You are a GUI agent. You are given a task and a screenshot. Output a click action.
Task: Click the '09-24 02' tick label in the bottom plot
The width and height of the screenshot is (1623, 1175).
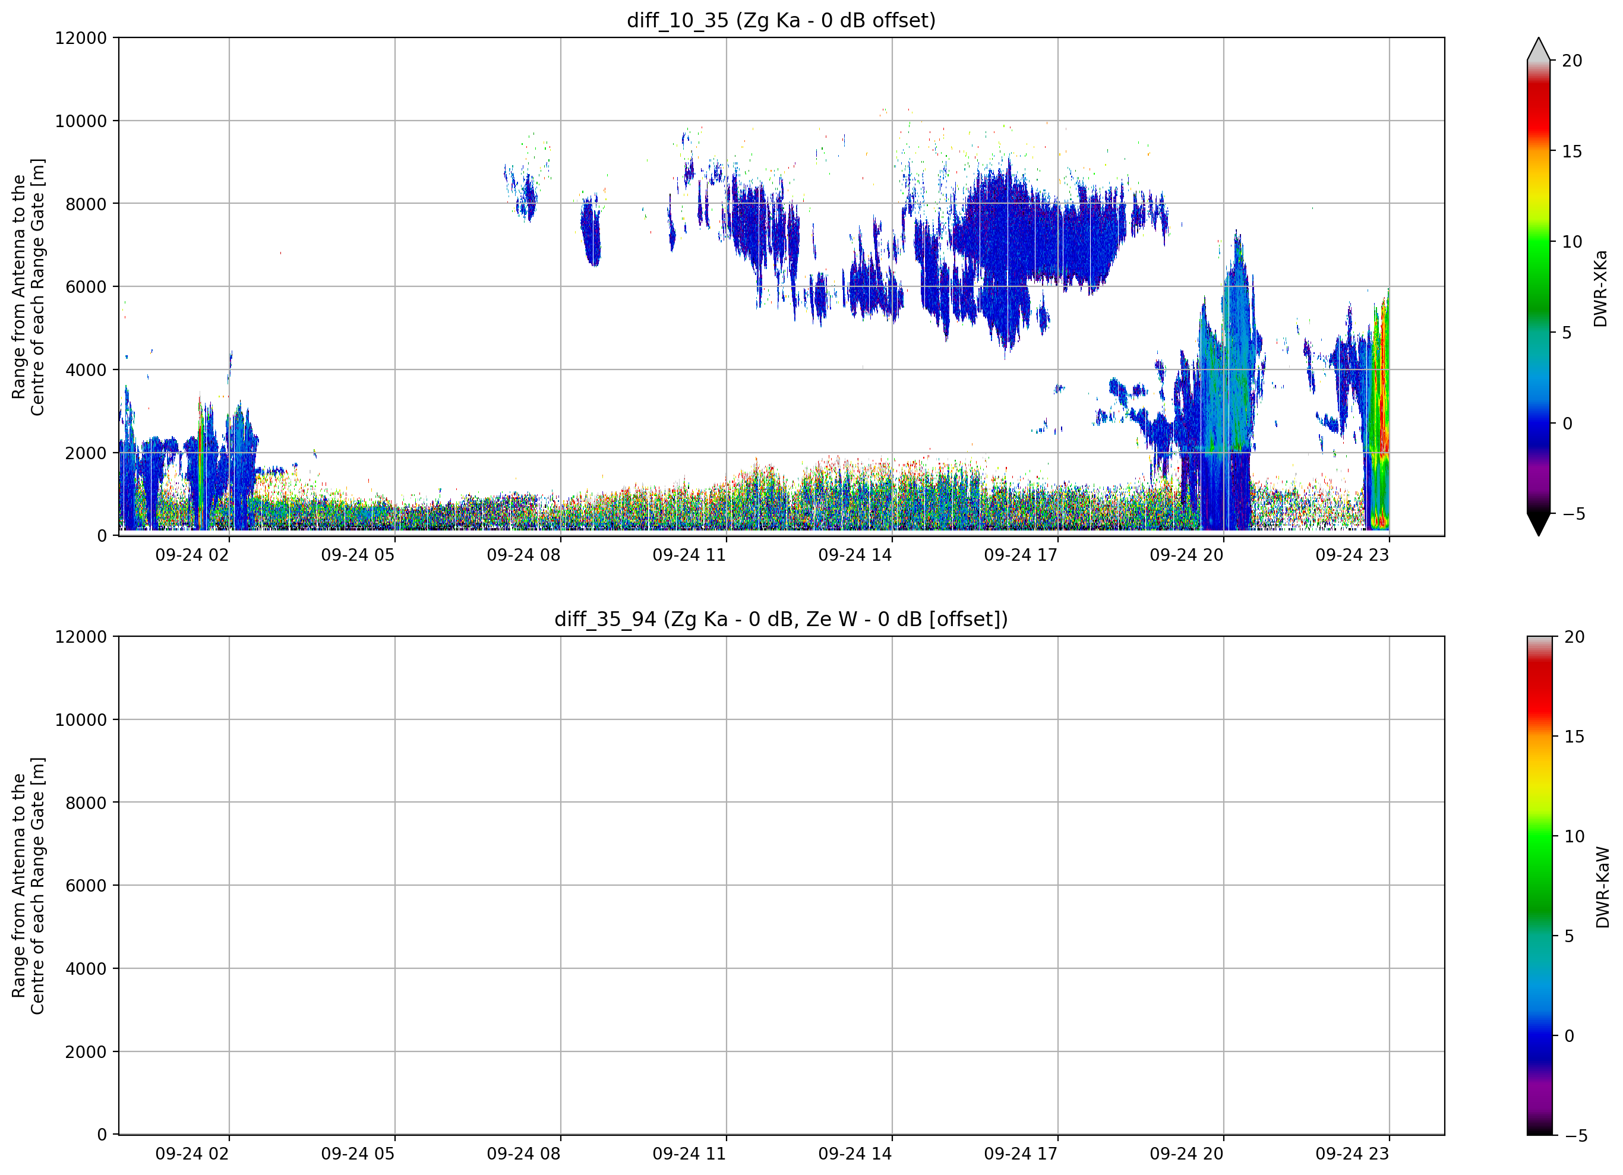click(192, 1154)
